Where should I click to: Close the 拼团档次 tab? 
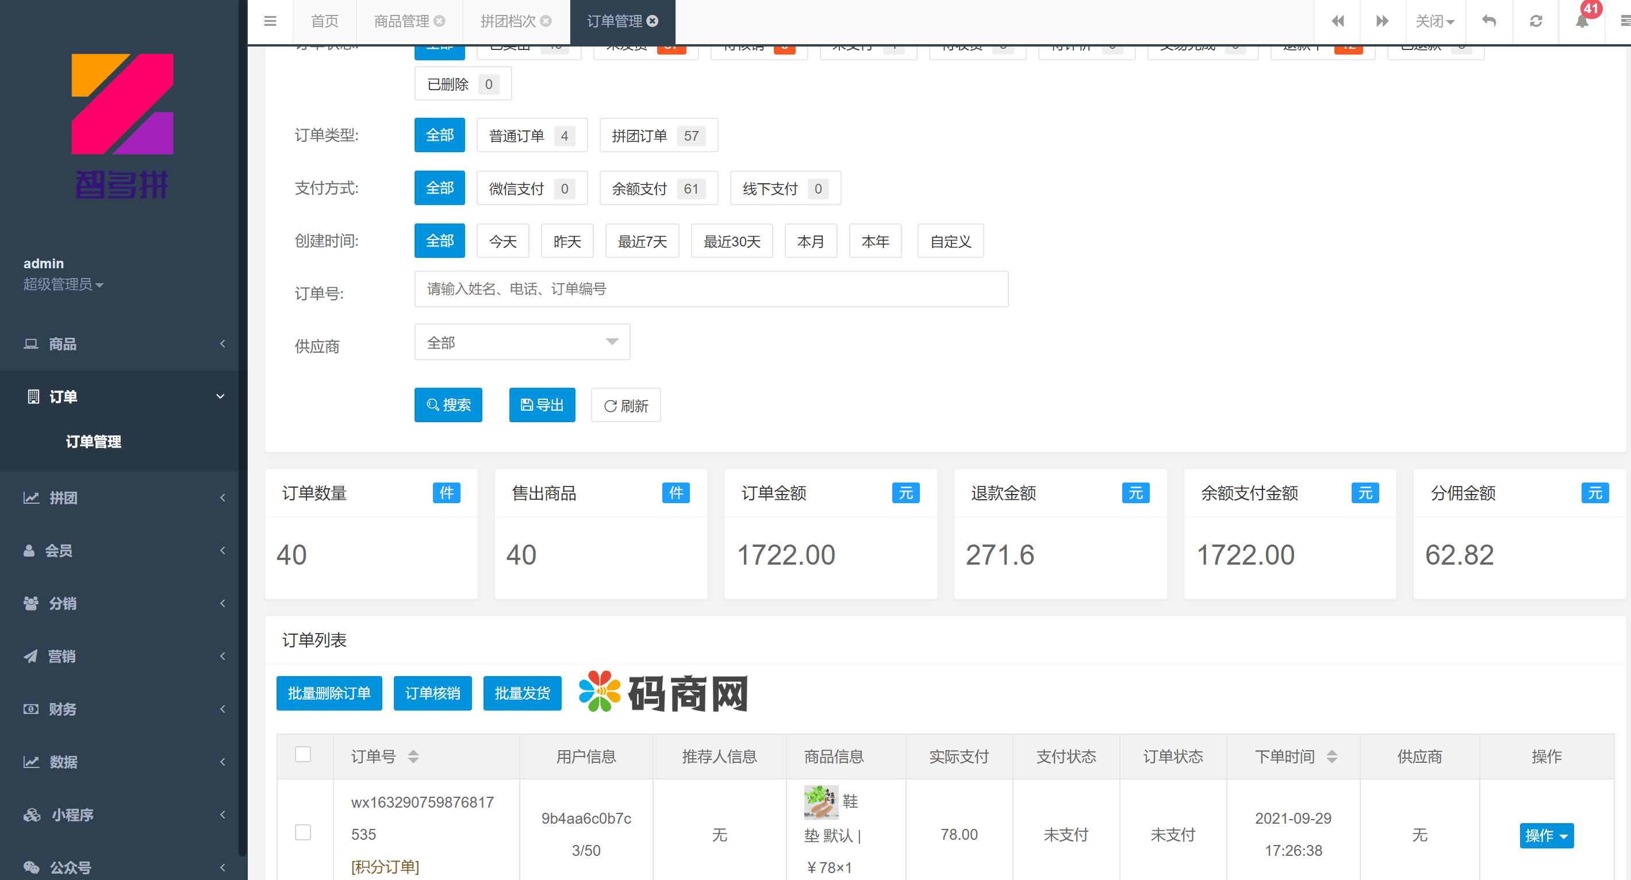point(546,21)
